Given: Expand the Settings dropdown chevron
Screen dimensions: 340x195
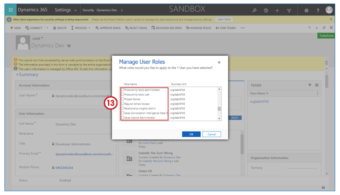Looking at the screenshot, I should [x=75, y=10].
